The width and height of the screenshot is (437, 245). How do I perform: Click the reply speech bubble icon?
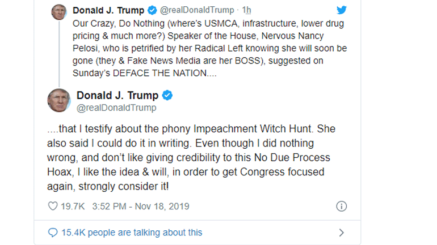(x=53, y=233)
